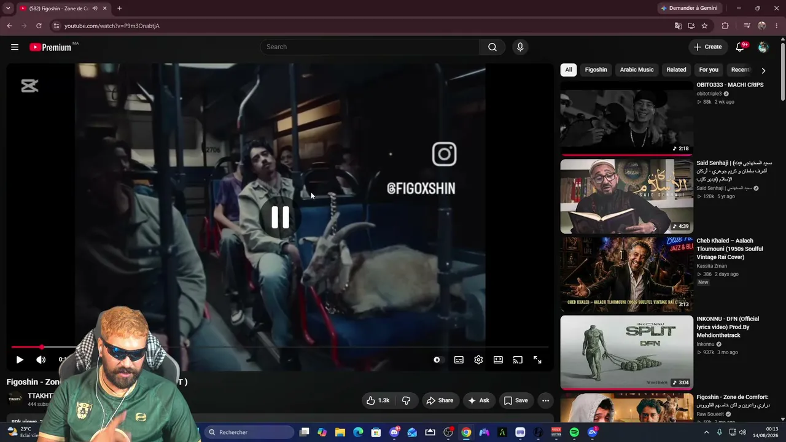Save the video to a playlist

516,401
